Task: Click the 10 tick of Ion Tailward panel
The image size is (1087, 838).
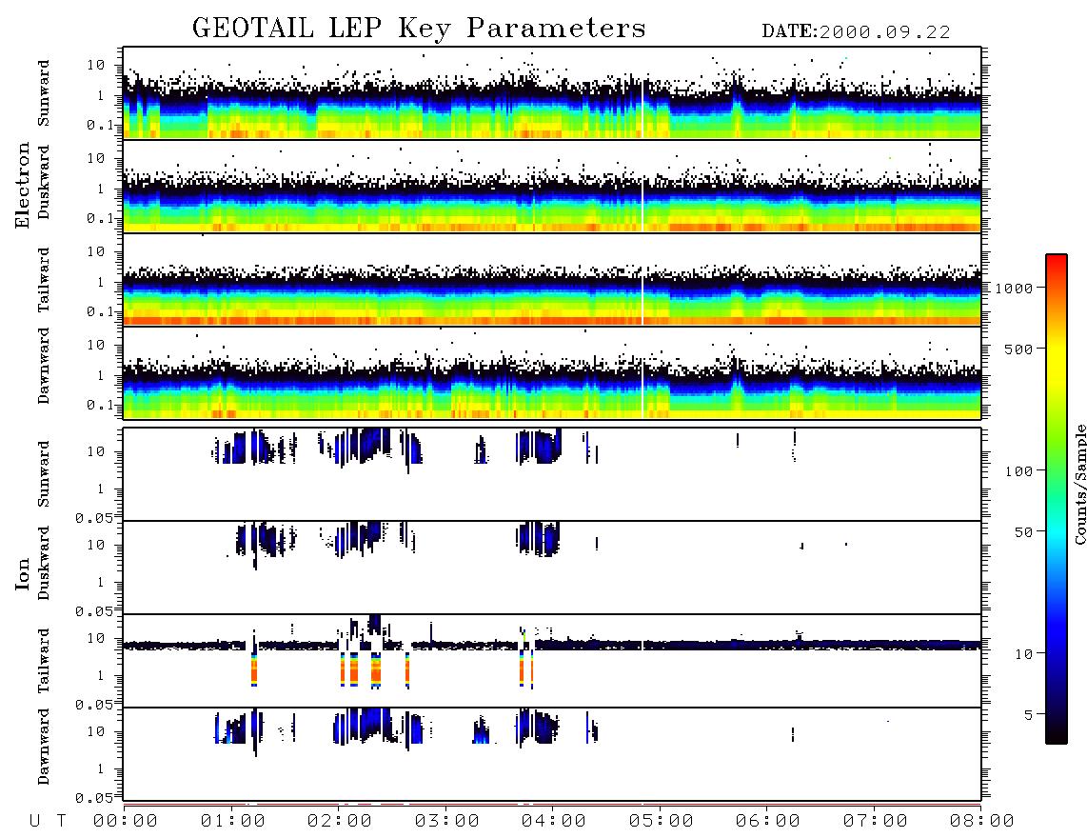Action: tap(96, 638)
